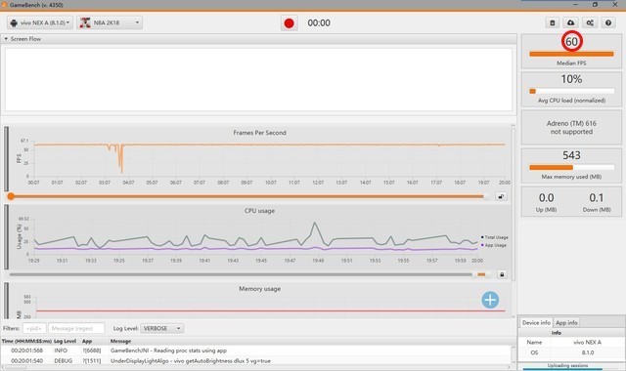Image resolution: width=626 pixels, height=371 pixels.
Task: Toggle the lock icon beside CPU slider
Action: pos(502,274)
